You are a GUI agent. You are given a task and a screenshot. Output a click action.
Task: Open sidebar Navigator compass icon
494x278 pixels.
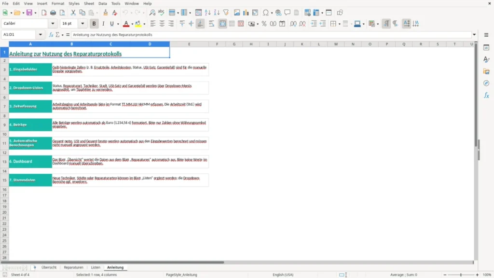[486, 83]
